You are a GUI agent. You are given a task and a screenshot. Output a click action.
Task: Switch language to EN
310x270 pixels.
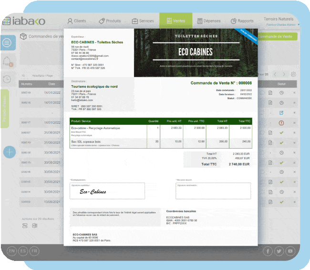pos(11,251)
